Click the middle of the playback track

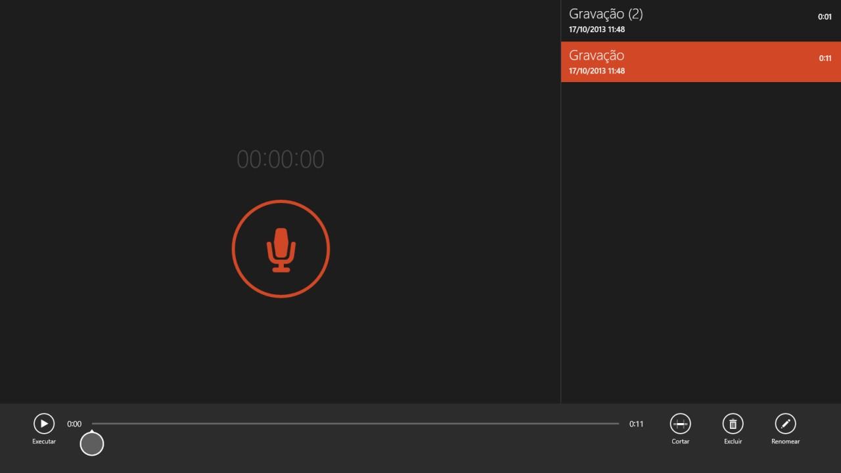pos(355,424)
